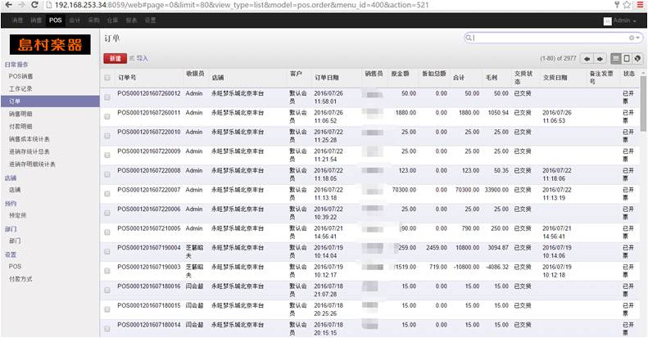
Task: Sort by the 合计 column header
Action: (x=458, y=78)
